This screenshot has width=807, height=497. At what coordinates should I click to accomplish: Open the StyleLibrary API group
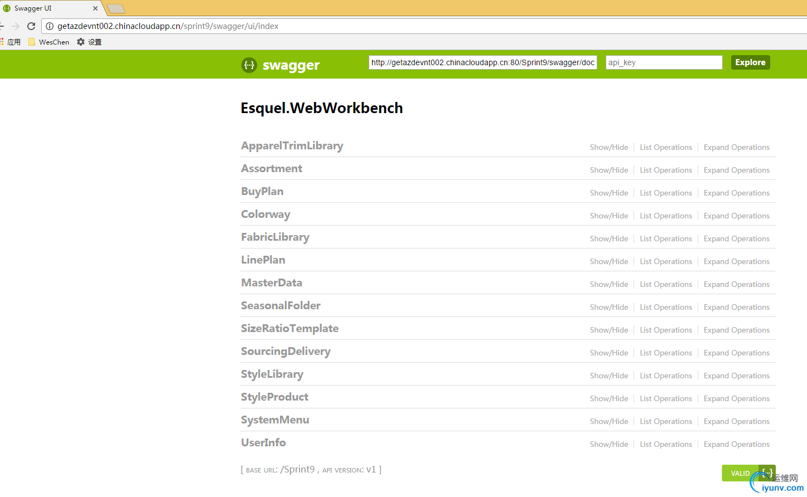point(272,374)
